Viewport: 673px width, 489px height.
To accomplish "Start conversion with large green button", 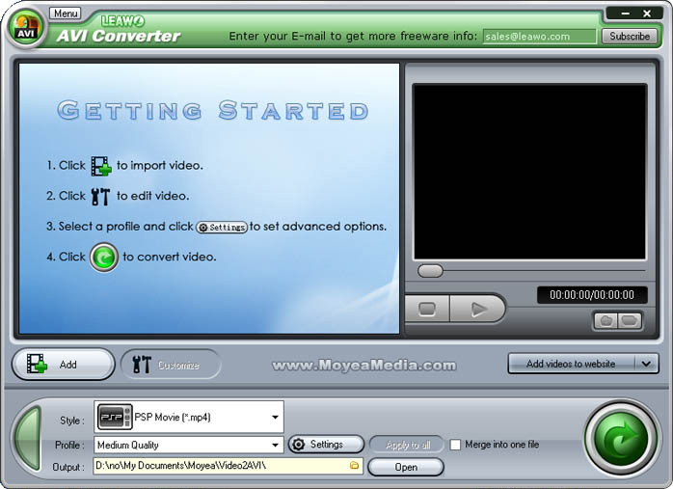I will 621,440.
